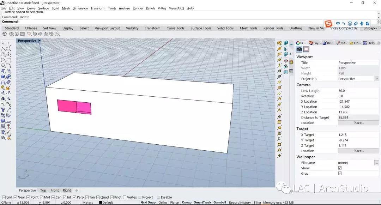Viewport: 381px width, 205px height.
Task: Open the Projection dropdown in Viewport properties
Action: coord(376,79)
